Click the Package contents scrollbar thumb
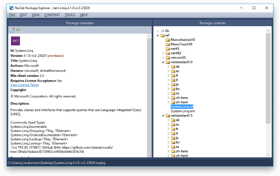The image size is (280, 176). [268, 78]
